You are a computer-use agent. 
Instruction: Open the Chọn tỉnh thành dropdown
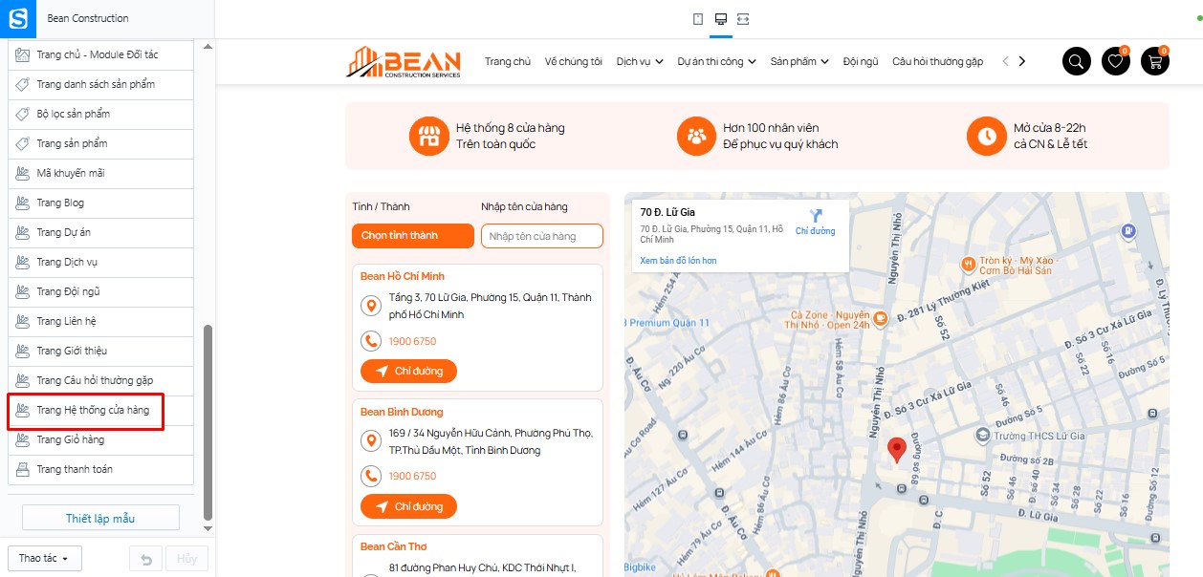tap(413, 236)
